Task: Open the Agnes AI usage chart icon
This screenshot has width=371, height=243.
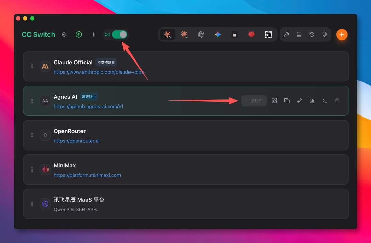Action: point(312,101)
